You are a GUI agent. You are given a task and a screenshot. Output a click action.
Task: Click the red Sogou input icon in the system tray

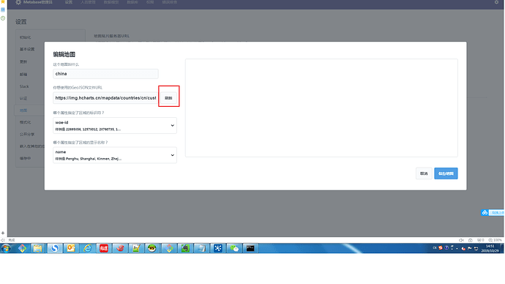[441, 248]
